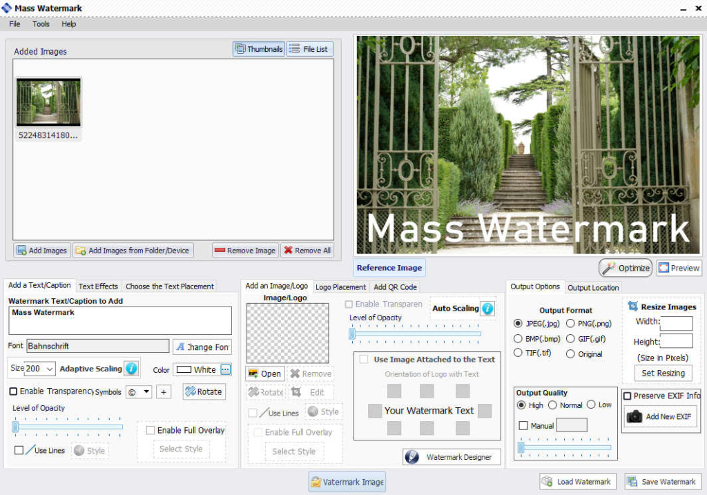This screenshot has height=495, width=707.
Task: Adjust logo Level of Opacity slider
Action: click(415, 334)
